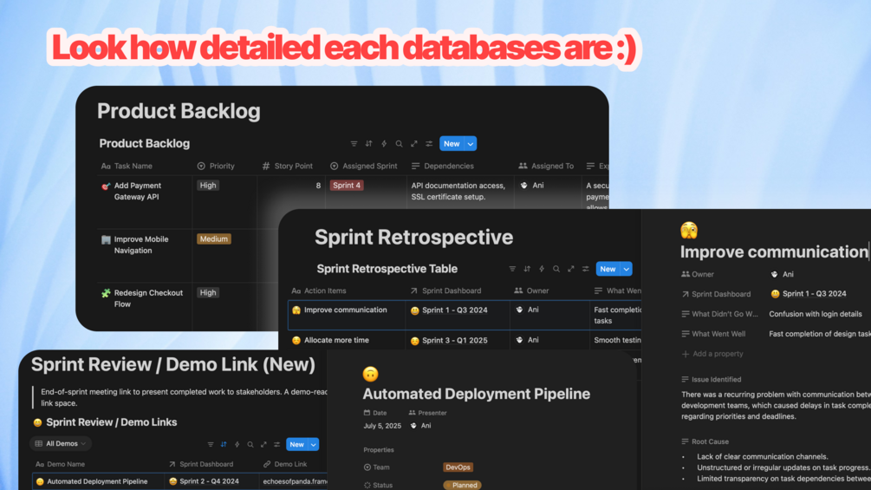
Task: Click the Demo Name column header
Action: [x=61, y=464]
